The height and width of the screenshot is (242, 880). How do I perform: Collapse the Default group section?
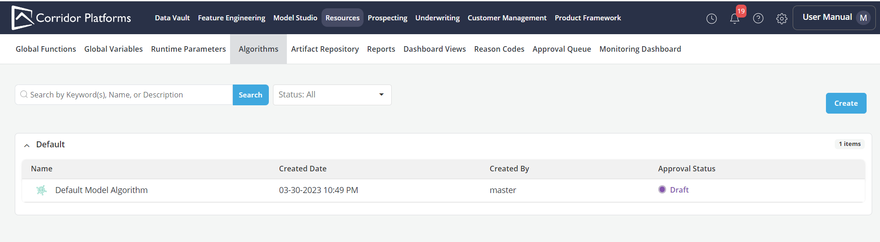coord(27,145)
